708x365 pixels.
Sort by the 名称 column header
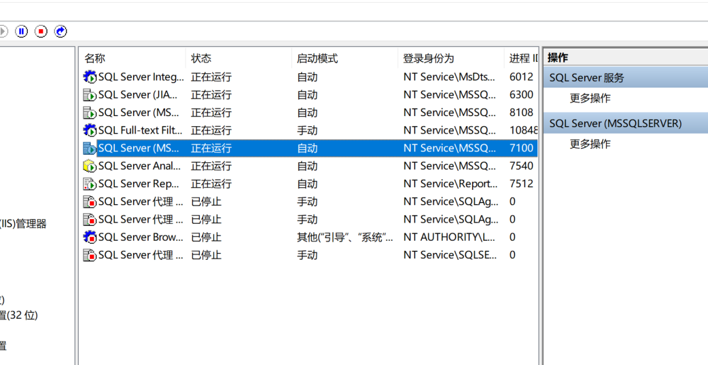[95, 58]
